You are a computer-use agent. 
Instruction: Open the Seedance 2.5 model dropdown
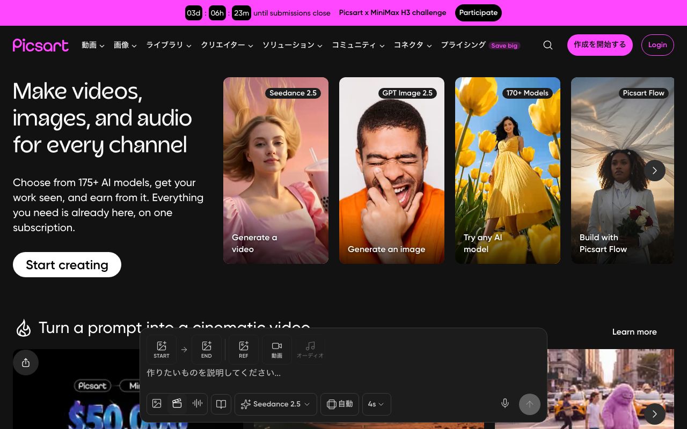275,404
